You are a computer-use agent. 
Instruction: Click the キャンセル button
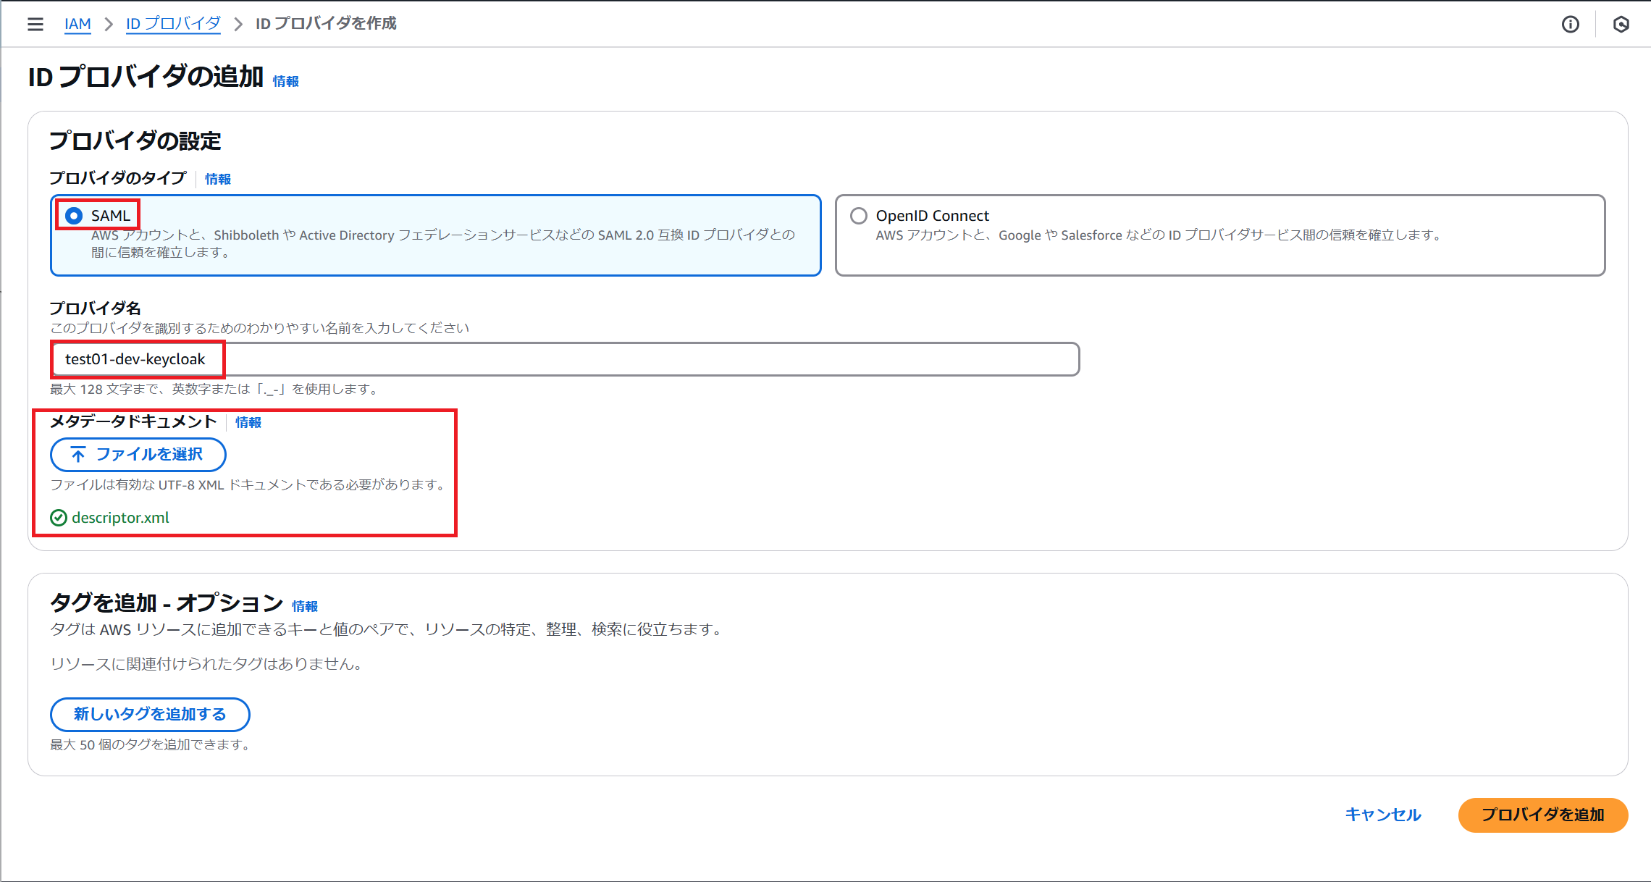1382,815
